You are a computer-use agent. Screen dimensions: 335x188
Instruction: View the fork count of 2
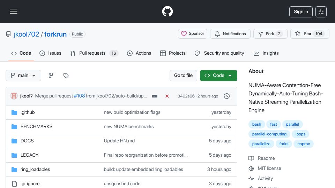(x=279, y=34)
